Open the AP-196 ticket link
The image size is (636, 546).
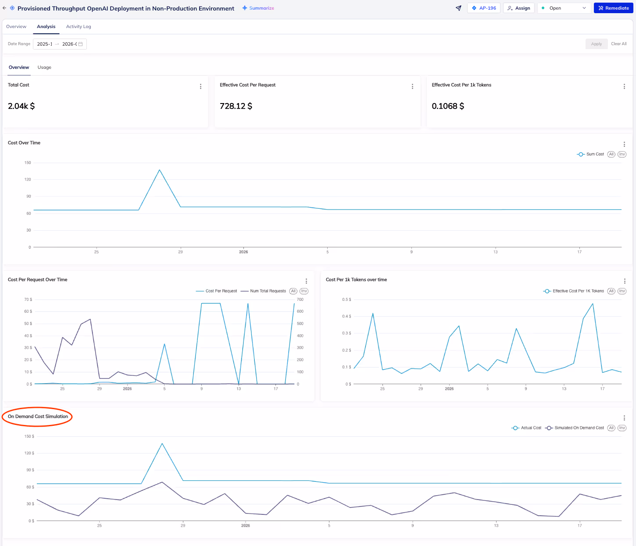click(483, 8)
